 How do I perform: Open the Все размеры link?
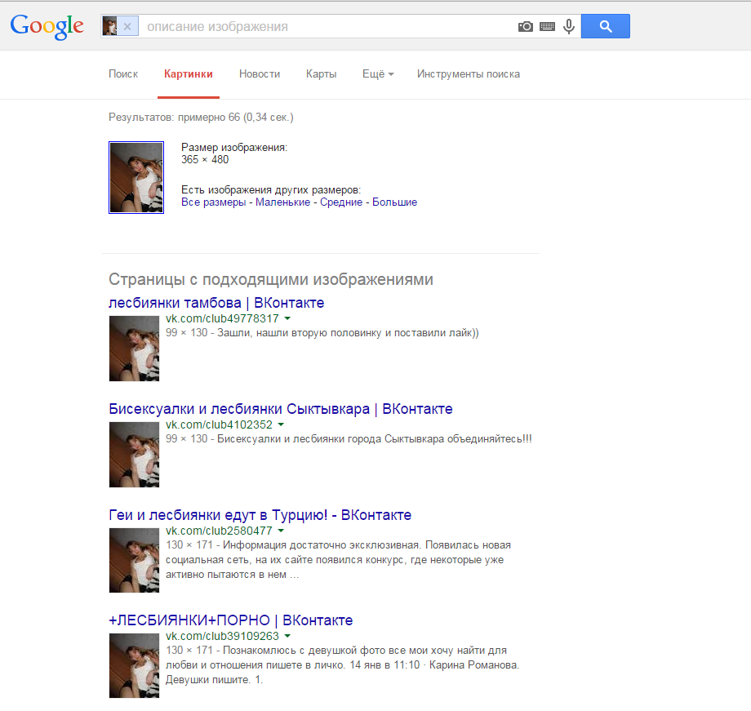tap(213, 202)
